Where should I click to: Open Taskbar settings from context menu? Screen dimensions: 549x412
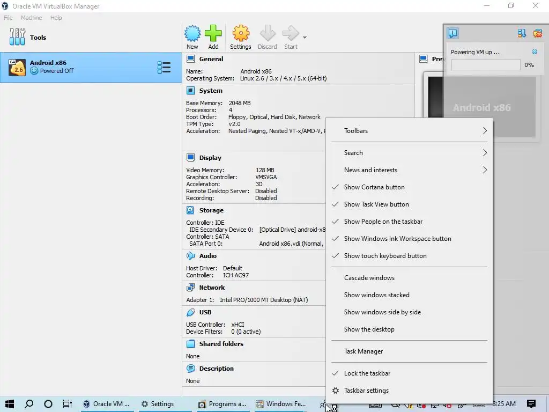pyautogui.click(x=409, y=391)
